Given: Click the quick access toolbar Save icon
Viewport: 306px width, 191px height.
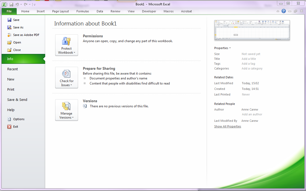Looking at the screenshot, I should [x=11, y=5].
